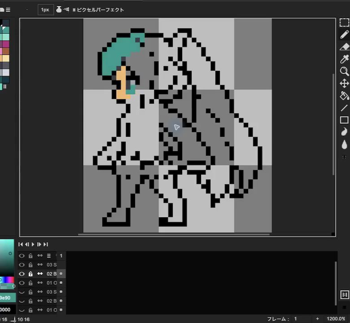Jump to the last frame

click(x=46, y=244)
